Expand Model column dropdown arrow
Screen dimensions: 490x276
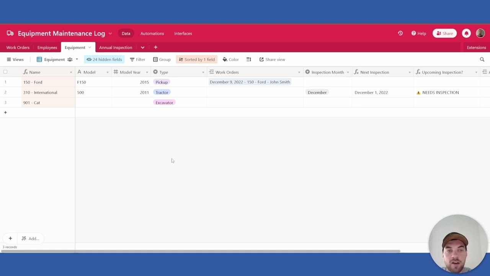[107, 72]
